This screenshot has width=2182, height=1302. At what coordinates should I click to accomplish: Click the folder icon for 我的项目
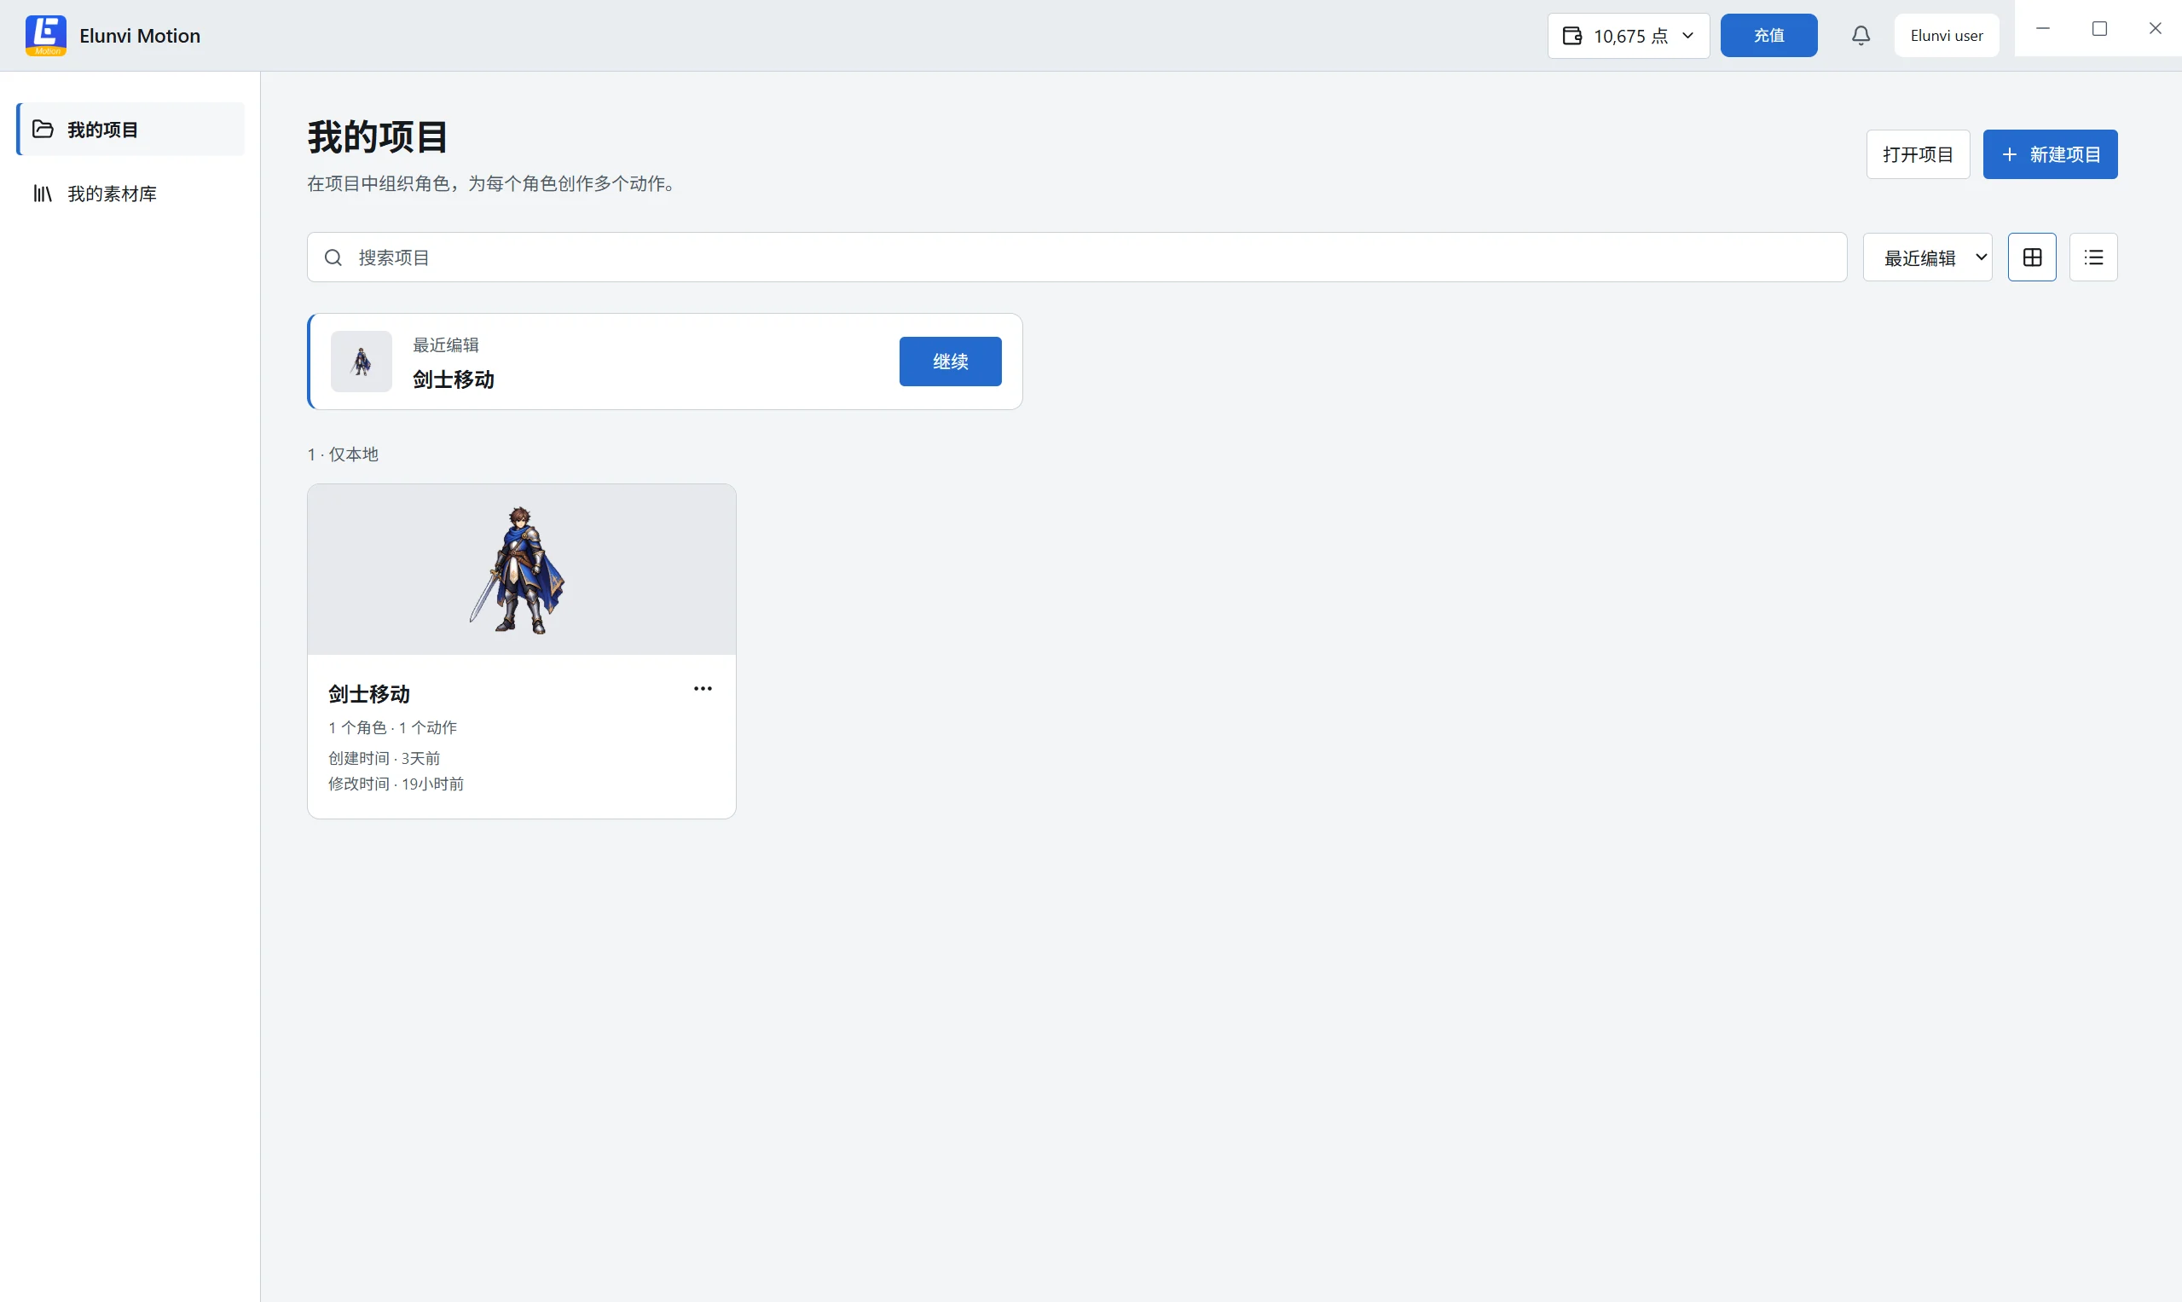(x=43, y=129)
